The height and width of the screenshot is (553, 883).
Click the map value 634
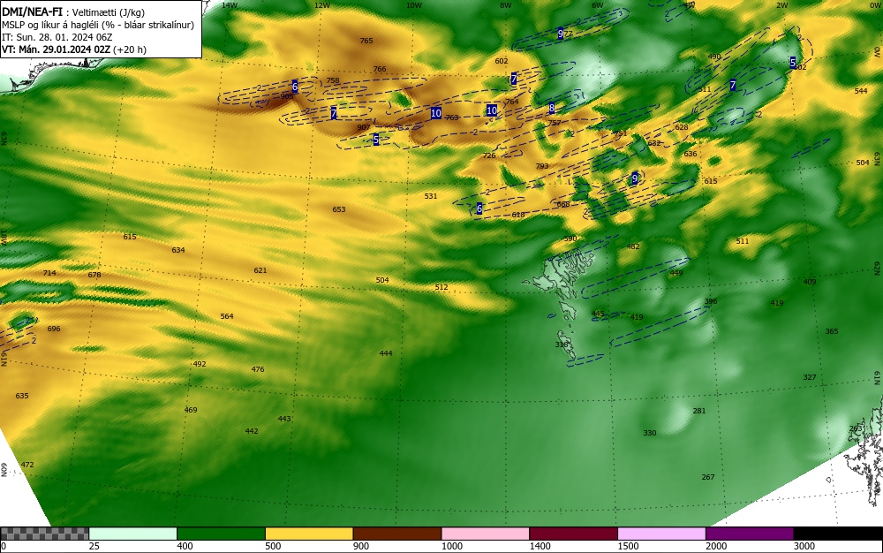[178, 250]
